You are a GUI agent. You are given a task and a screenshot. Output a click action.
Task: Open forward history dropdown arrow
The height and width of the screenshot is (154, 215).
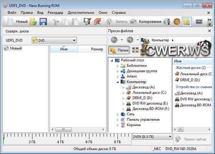(x=138, y=40)
